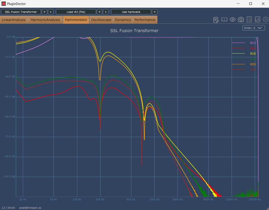Click the 1|2 plugin compare icon

coord(249,19)
